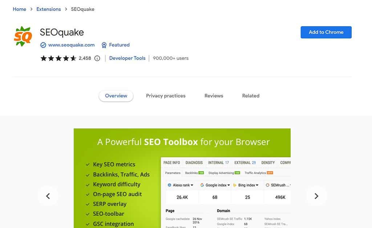The image size is (372, 228).
Task: Advance carousel with the right arrow
Action: click(316, 196)
